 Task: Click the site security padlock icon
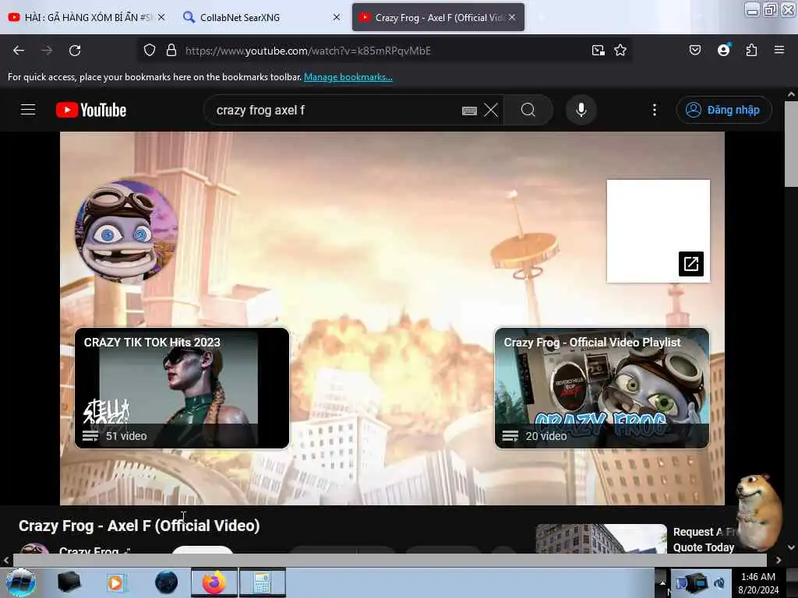point(171,51)
